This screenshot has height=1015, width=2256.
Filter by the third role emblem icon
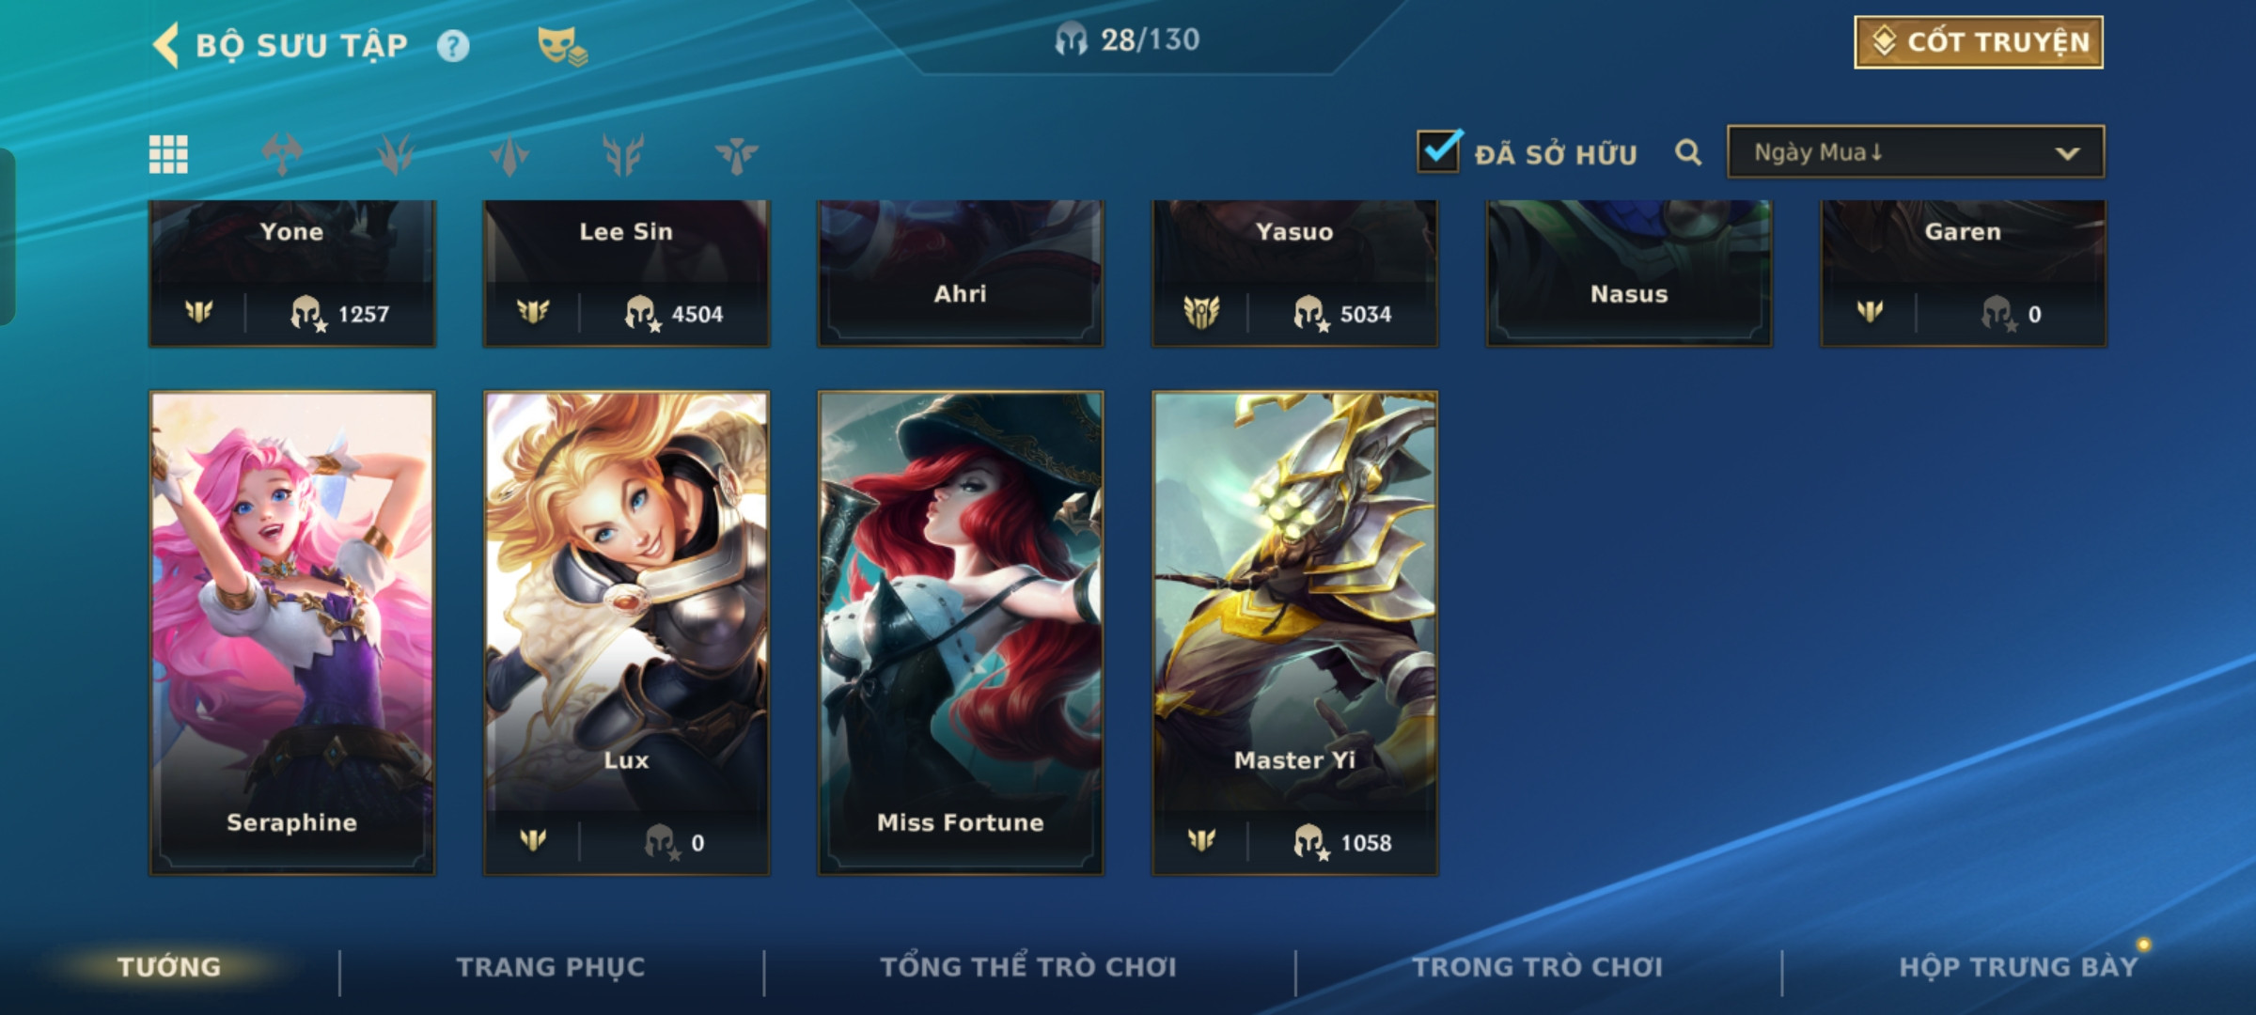pyautogui.click(x=509, y=154)
